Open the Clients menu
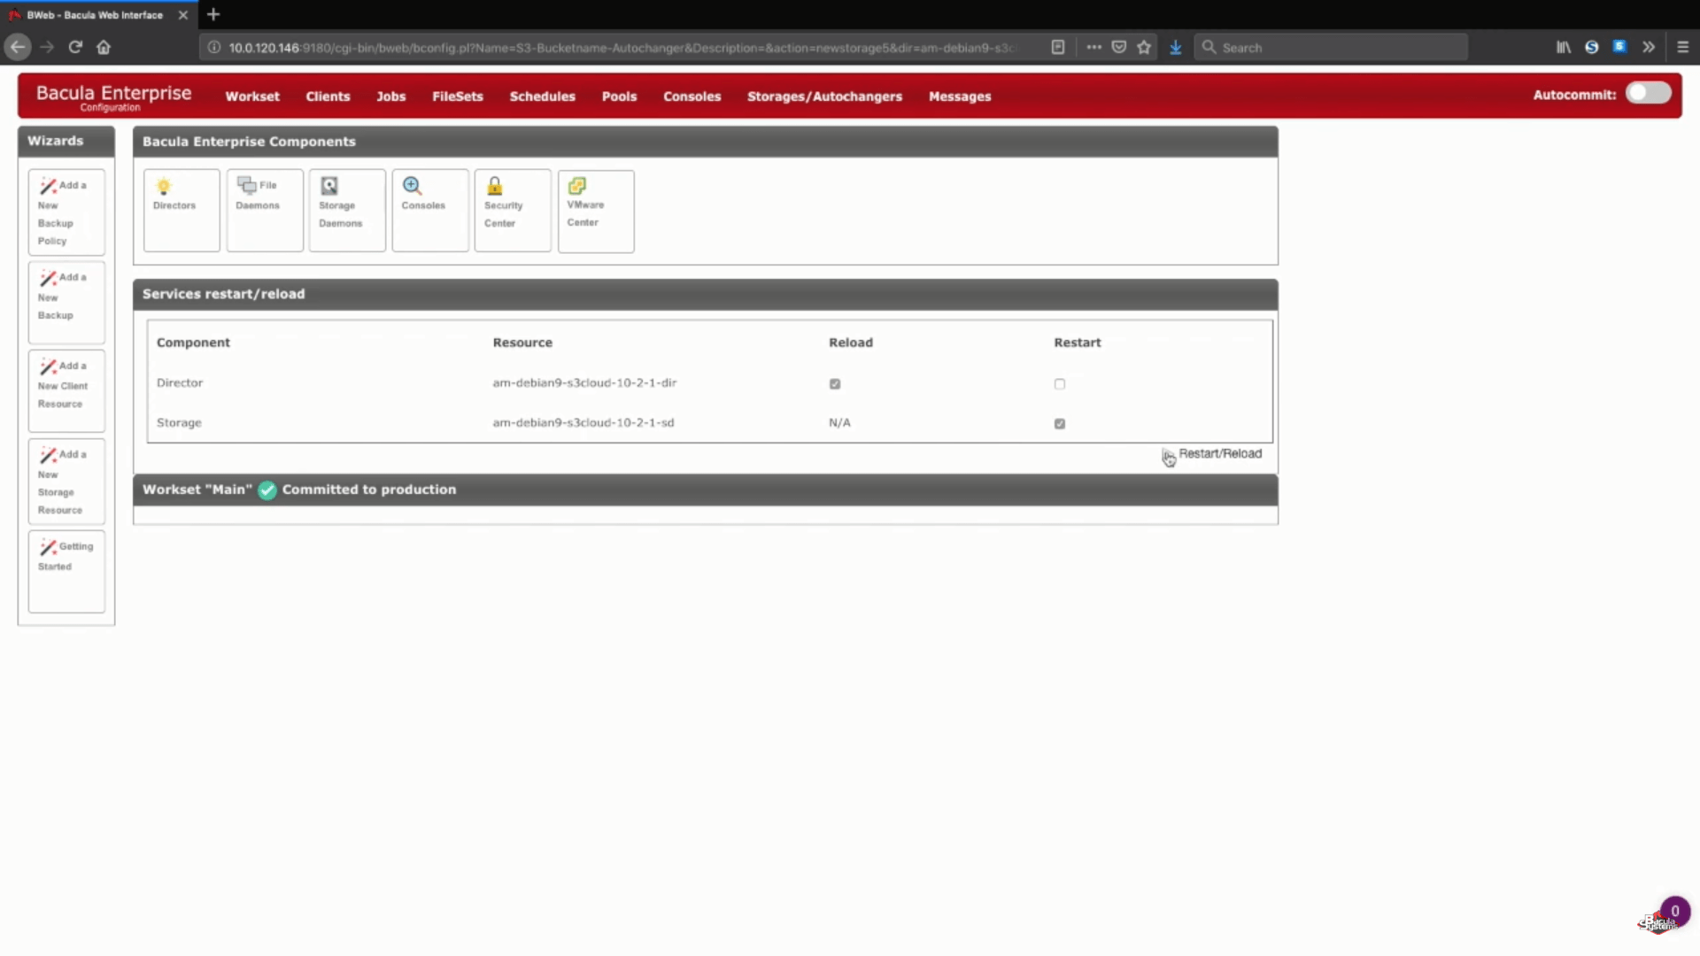This screenshot has width=1700, height=956. coord(328,96)
